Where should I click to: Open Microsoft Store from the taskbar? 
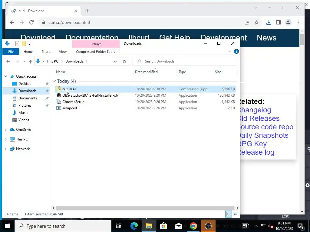click(x=163, y=226)
